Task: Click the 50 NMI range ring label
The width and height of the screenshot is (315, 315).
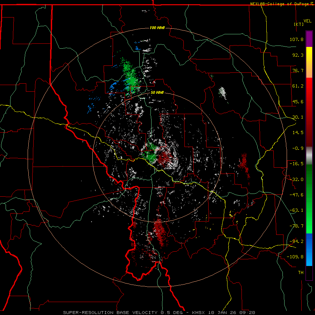Action: click(157, 92)
